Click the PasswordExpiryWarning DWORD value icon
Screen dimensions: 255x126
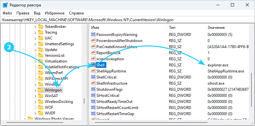click(93, 34)
